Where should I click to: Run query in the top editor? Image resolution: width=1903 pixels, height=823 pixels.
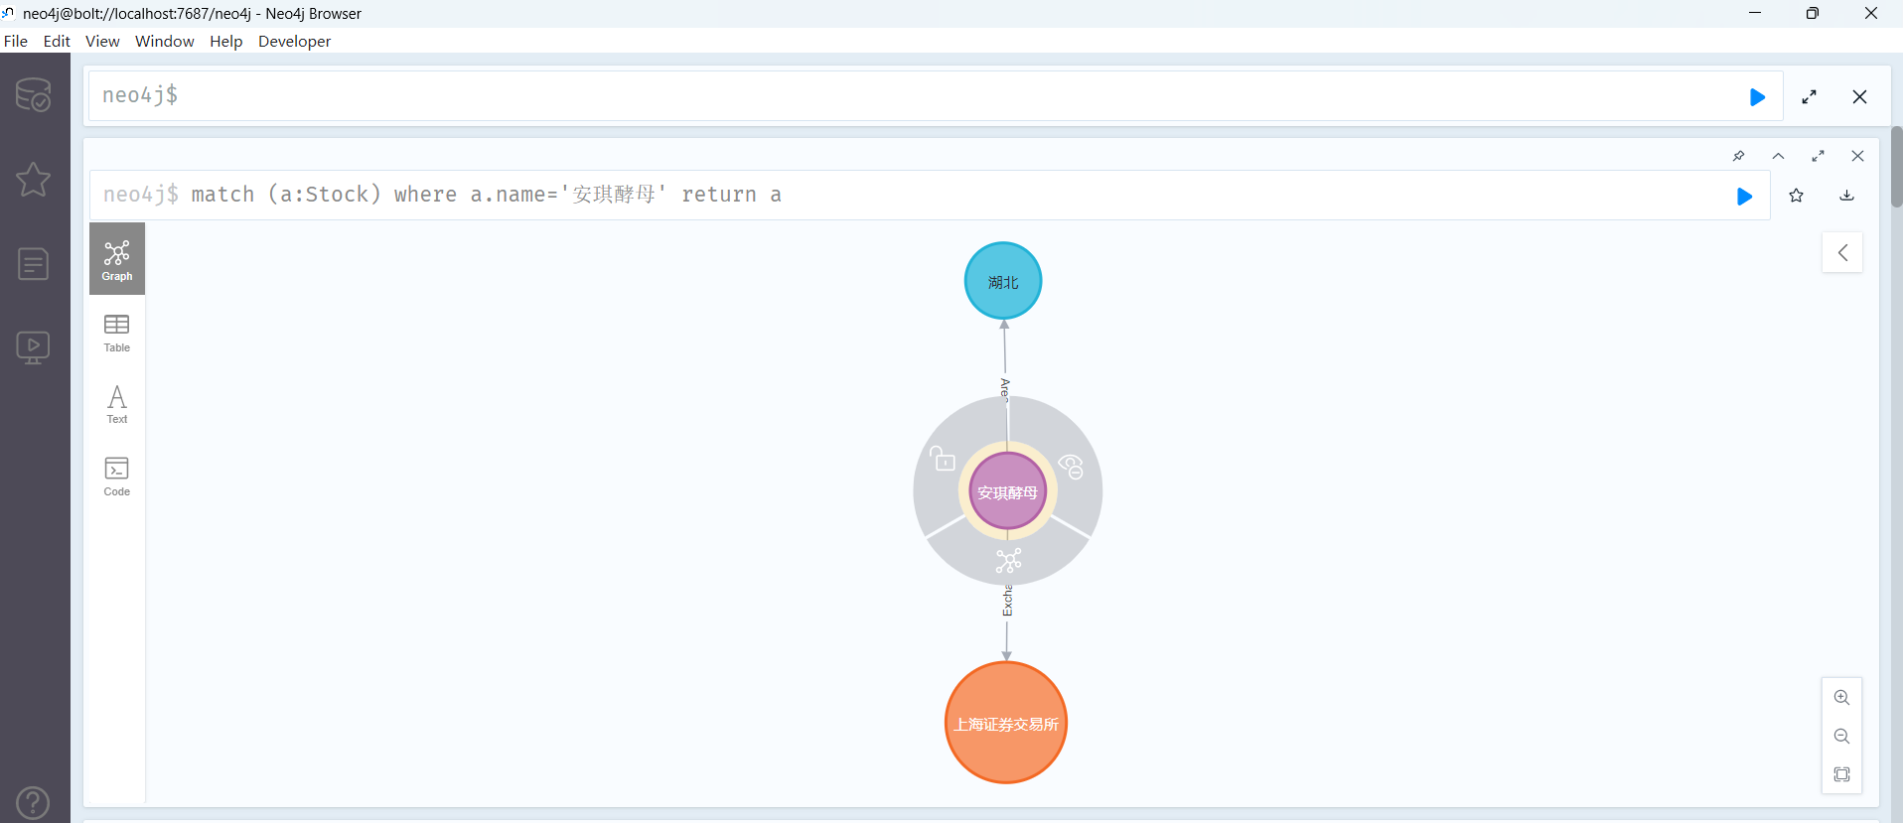coord(1757,97)
